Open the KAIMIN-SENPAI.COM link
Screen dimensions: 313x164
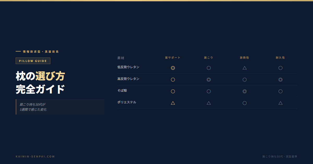tap(35, 156)
